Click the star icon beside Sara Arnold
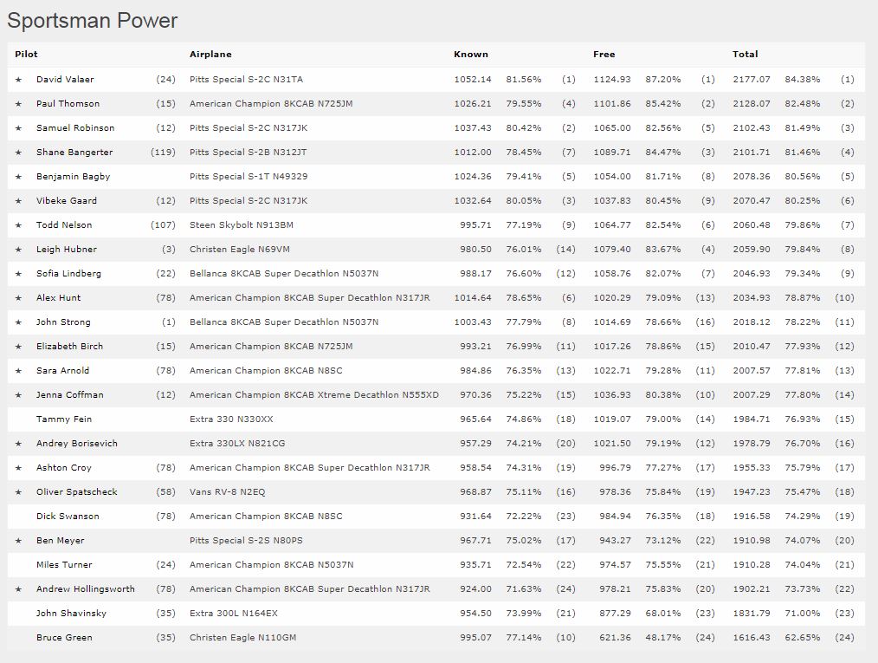 [x=18, y=371]
